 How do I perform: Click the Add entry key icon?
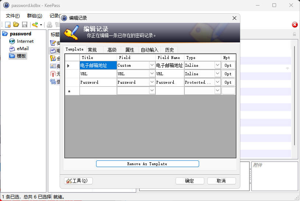(x=35, y=25)
